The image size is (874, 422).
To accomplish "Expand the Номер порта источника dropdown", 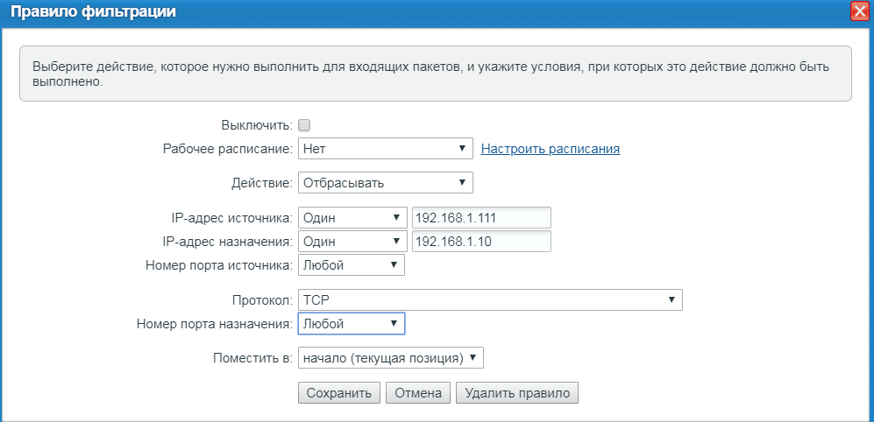I will tap(351, 265).
